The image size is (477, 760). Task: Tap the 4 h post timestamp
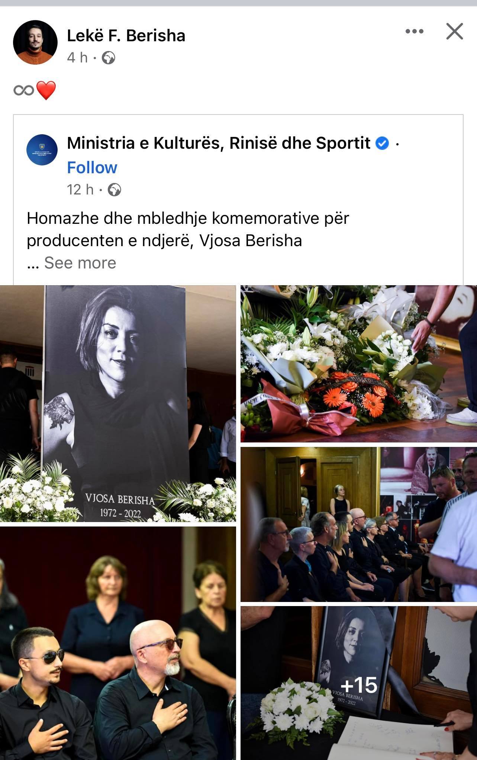point(77,58)
